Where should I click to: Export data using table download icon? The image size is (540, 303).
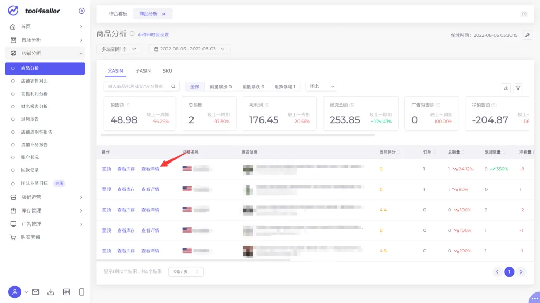[506, 88]
